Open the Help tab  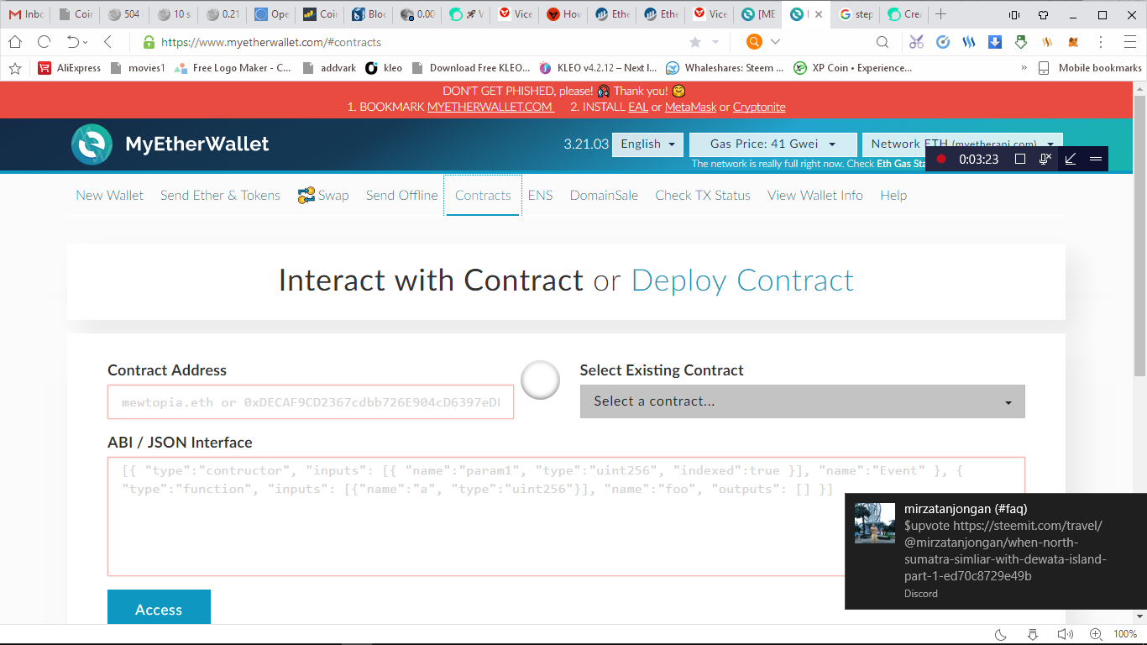893,195
